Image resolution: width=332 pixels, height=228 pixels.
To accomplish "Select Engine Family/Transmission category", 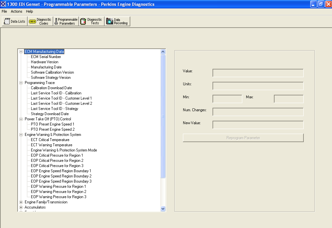I will 46,202.
